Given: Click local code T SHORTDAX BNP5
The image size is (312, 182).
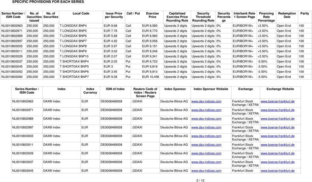Looking at the screenshot, I should (x=74, y=67).
